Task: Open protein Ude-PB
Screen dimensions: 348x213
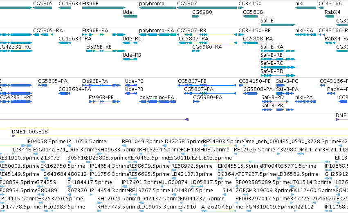Action: pos(134,89)
